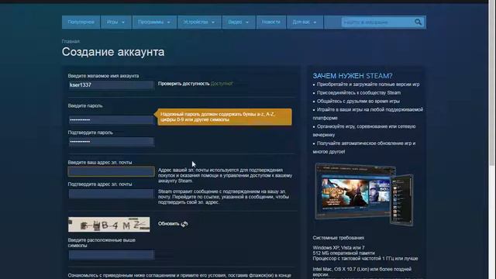Click the search magnifier icon
Screen dimensions: 496x279
point(418,22)
